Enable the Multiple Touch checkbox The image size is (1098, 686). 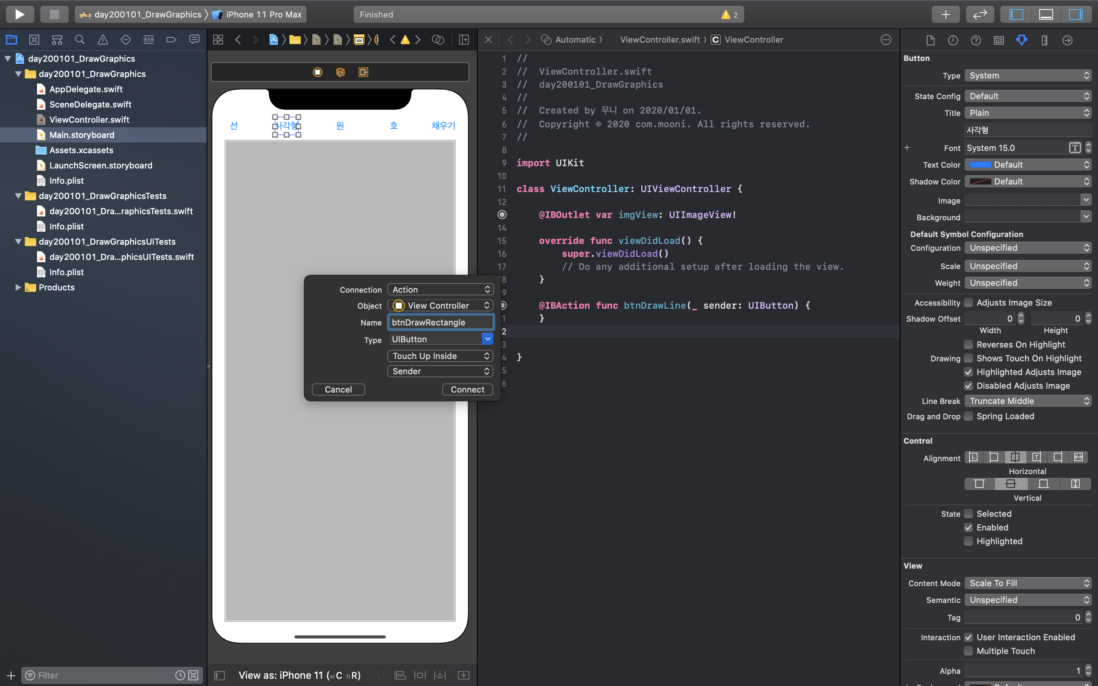968,651
